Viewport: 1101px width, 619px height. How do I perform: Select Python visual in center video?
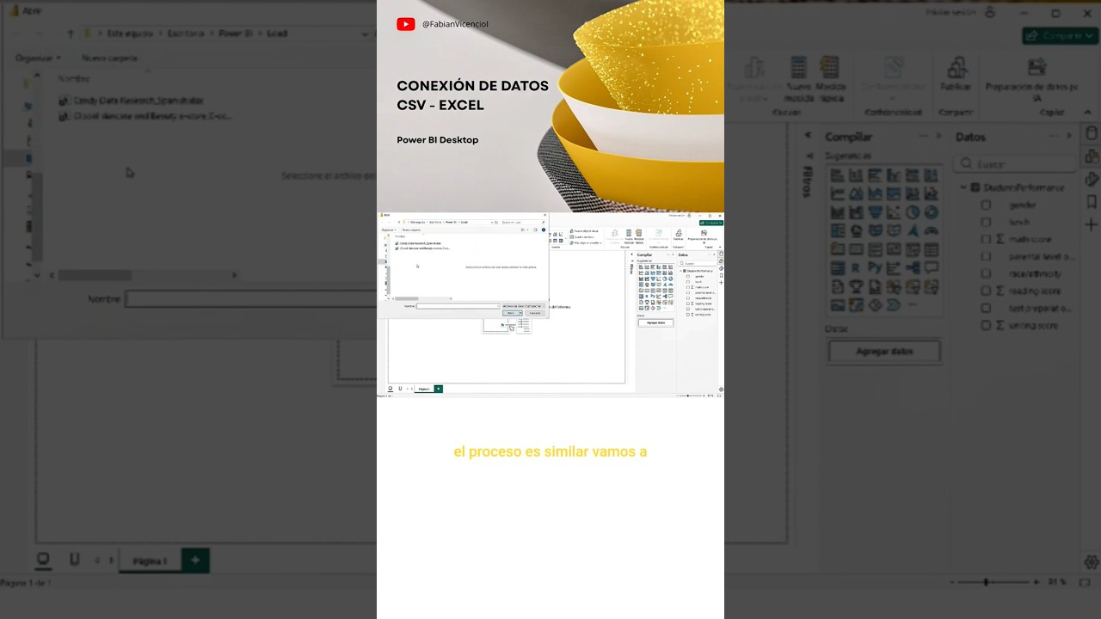[653, 297]
